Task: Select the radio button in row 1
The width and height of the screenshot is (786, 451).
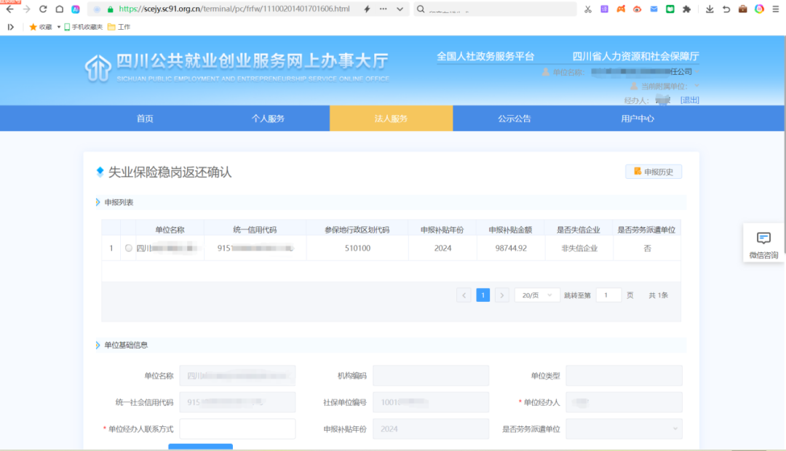Action: (x=129, y=248)
